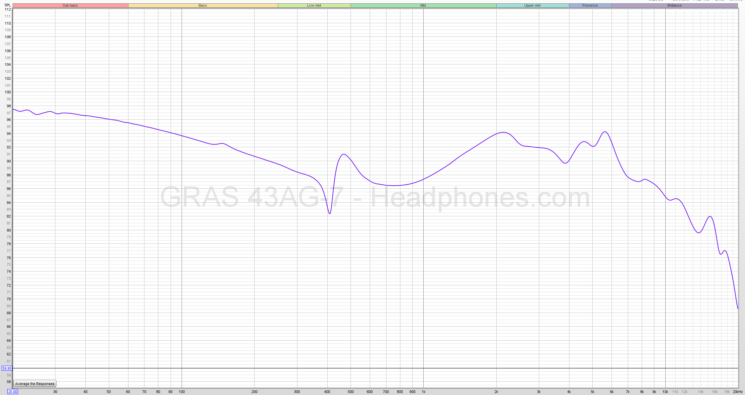Select the Brilliance band label
This screenshot has height=395, width=745.
(x=675, y=5)
